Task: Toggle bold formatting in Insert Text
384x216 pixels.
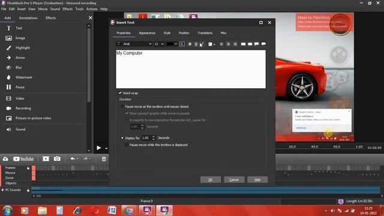Action: (190, 44)
